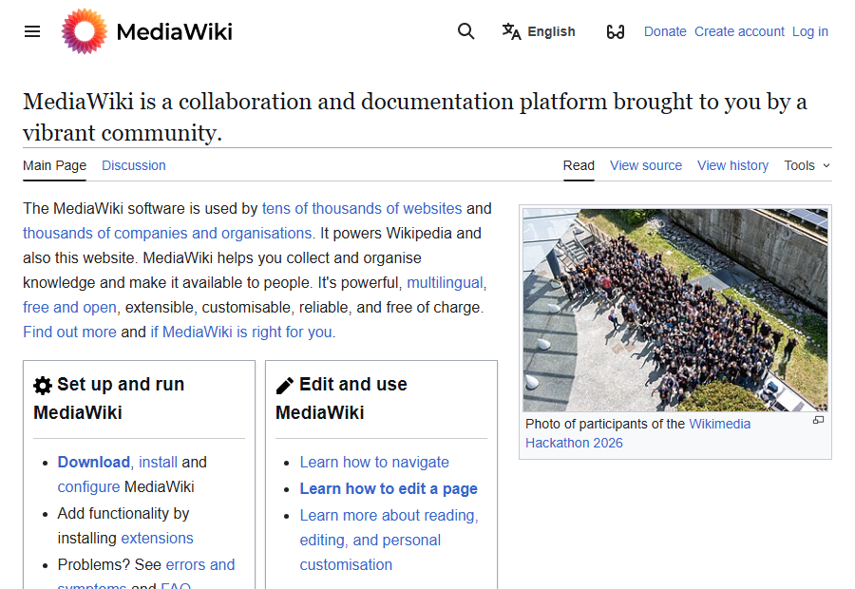Open thousands of companies and organisations link
855x589 pixels.
click(x=167, y=233)
